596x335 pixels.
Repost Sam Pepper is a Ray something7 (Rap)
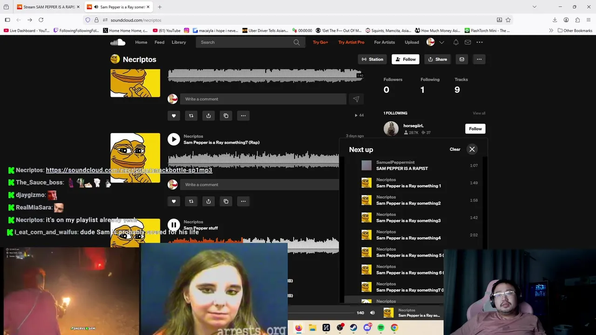click(x=191, y=201)
